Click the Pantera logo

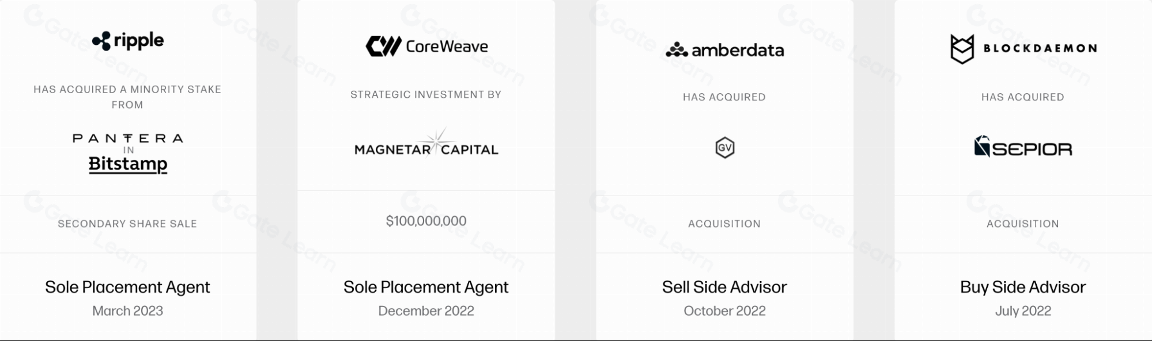tap(128, 138)
